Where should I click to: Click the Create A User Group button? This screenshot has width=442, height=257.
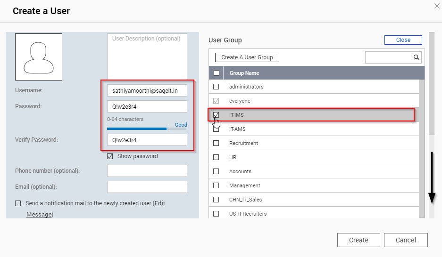[247, 57]
